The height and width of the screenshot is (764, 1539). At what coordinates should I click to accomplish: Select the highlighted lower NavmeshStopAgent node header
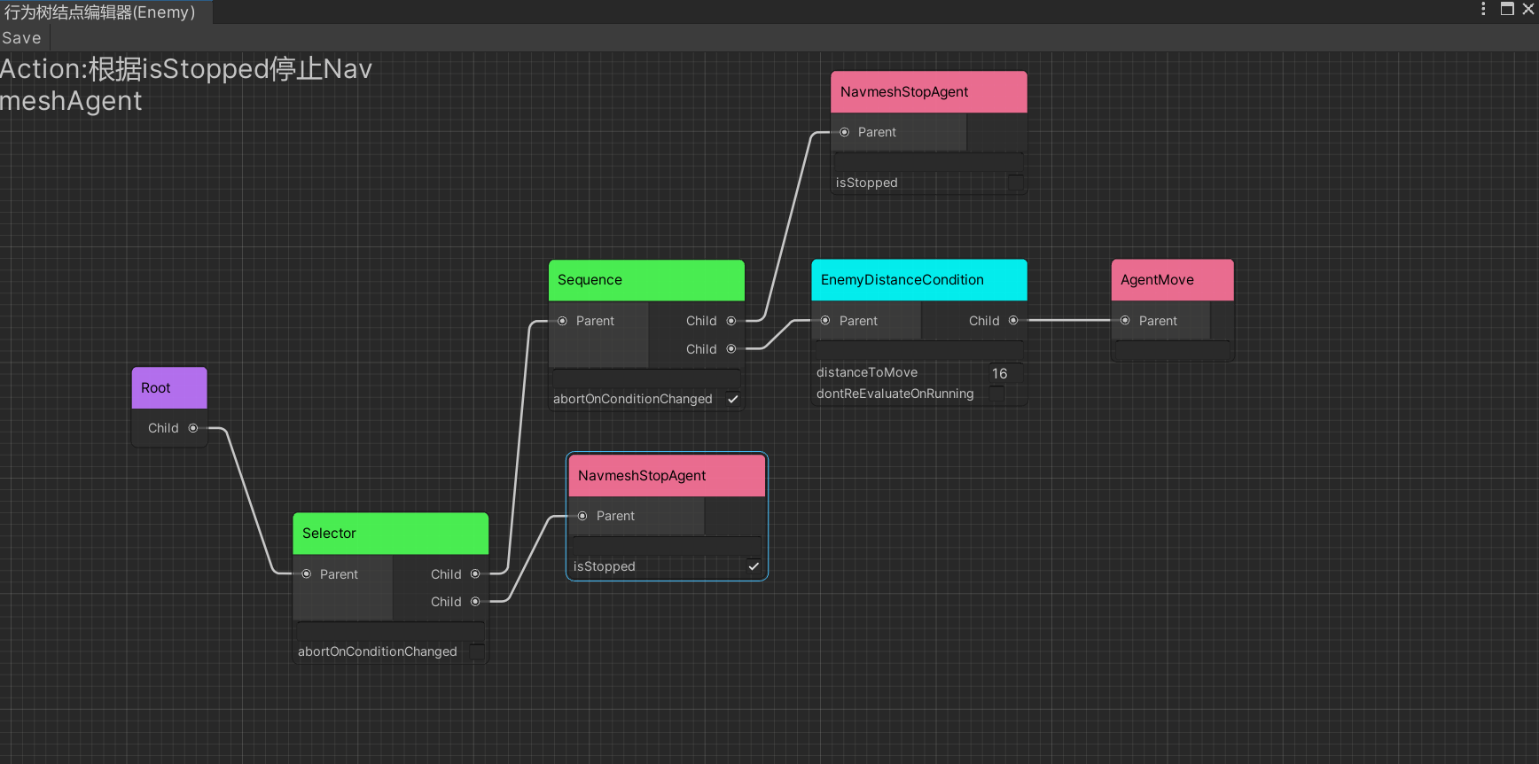[x=667, y=476]
